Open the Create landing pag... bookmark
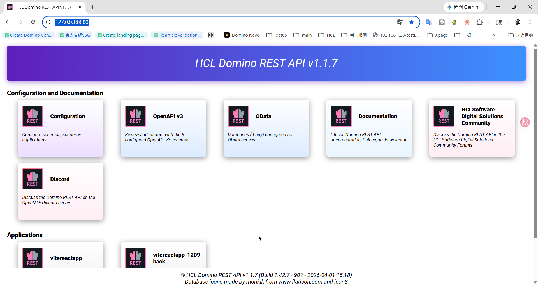The image size is (538, 285). coord(121,35)
